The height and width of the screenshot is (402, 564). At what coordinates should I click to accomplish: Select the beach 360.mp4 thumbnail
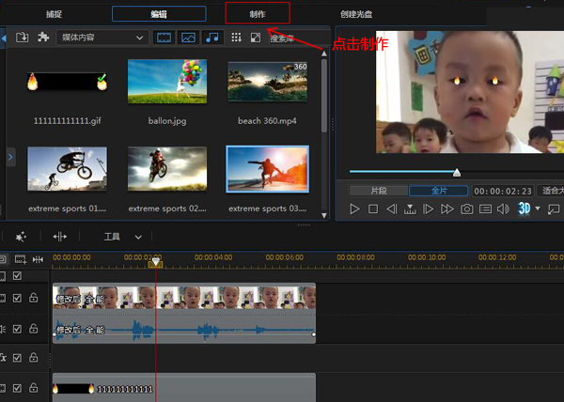pos(268,81)
